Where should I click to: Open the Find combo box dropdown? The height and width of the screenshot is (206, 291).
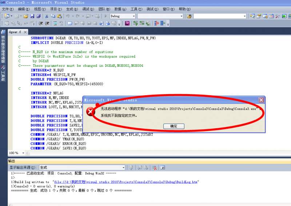pos(244,16)
